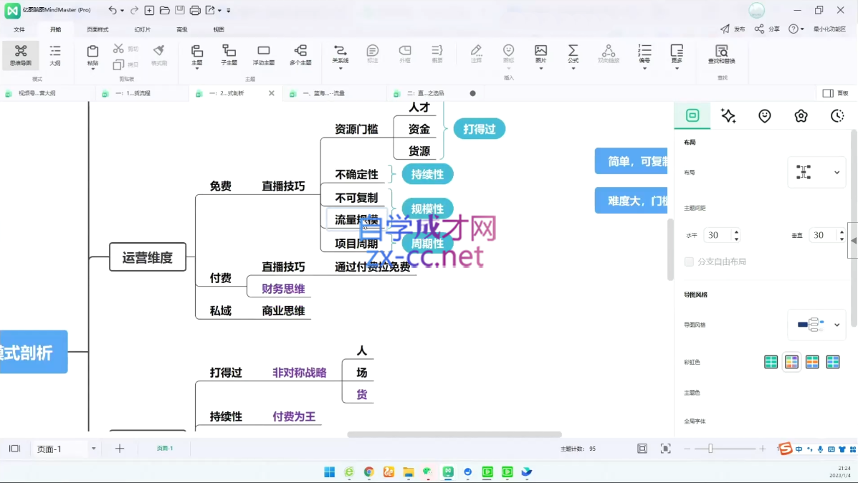
Task: Expand the layout (布局) dropdown
Action: (816, 172)
